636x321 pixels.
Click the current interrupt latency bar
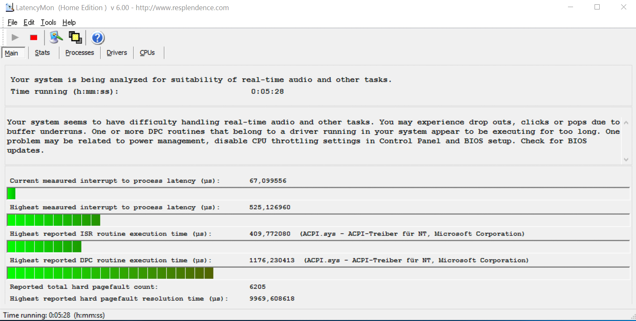[x=318, y=193]
